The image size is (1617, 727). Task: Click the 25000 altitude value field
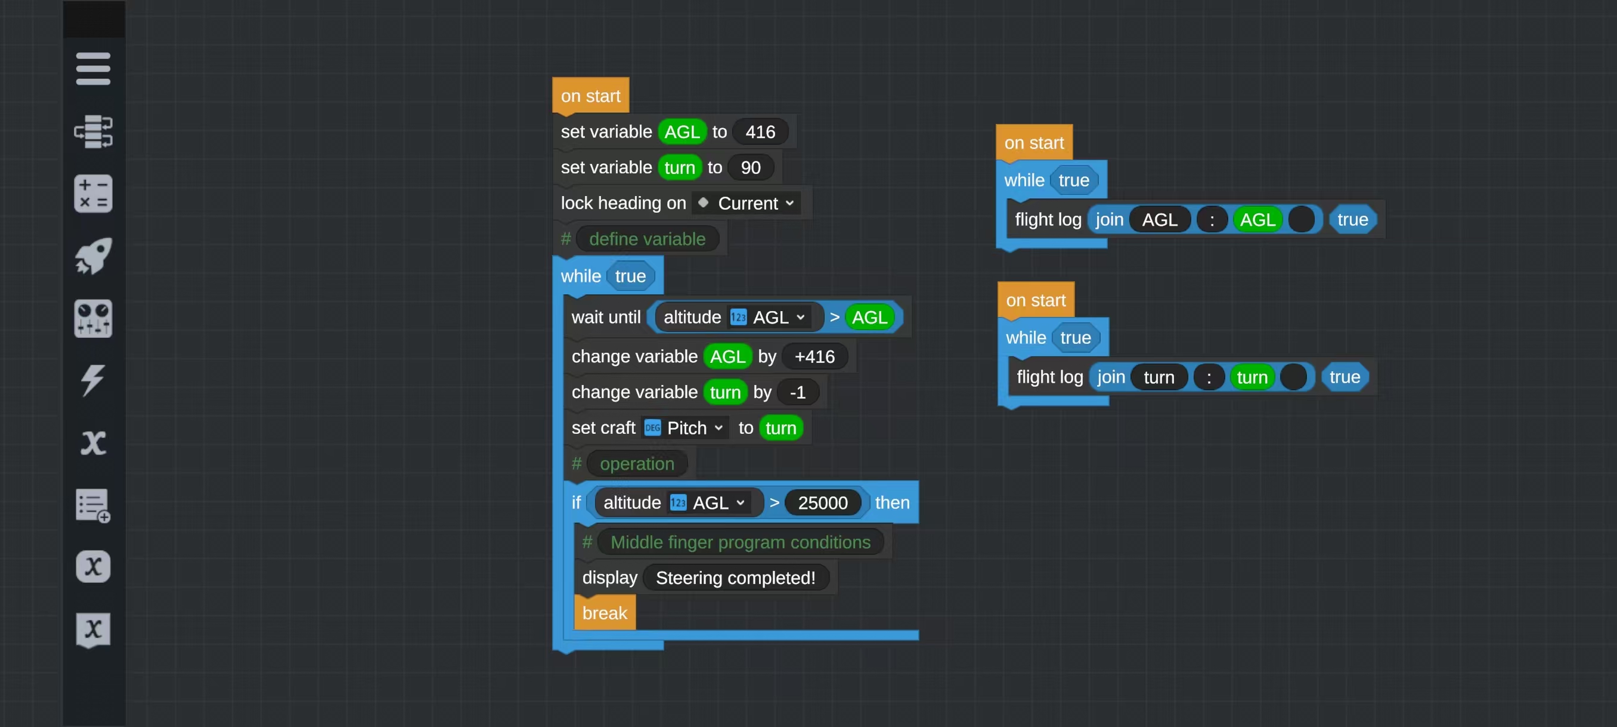(x=822, y=502)
